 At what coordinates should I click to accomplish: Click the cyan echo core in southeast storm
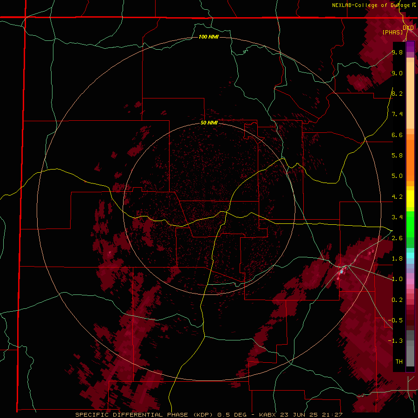click(342, 272)
